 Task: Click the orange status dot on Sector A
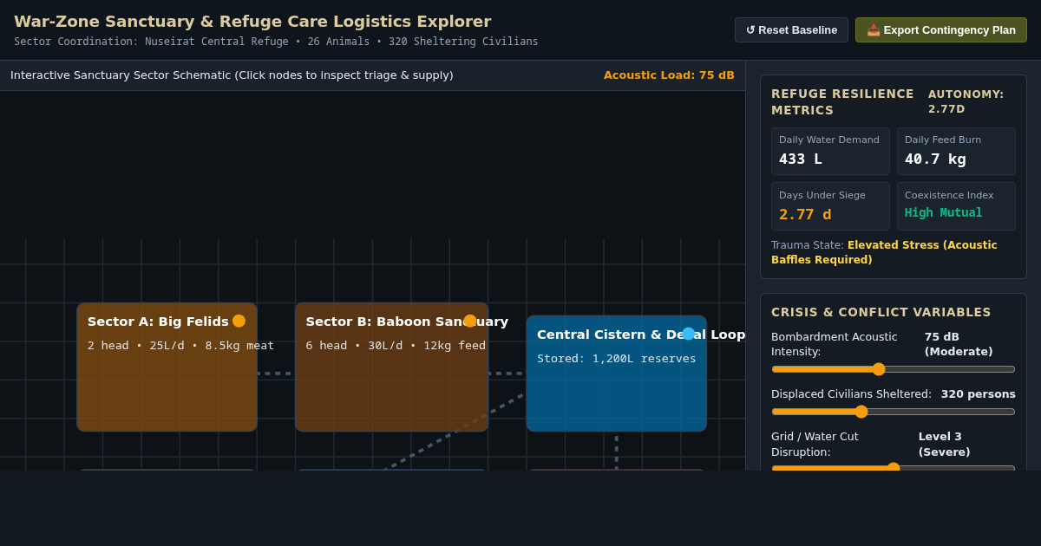(x=239, y=321)
